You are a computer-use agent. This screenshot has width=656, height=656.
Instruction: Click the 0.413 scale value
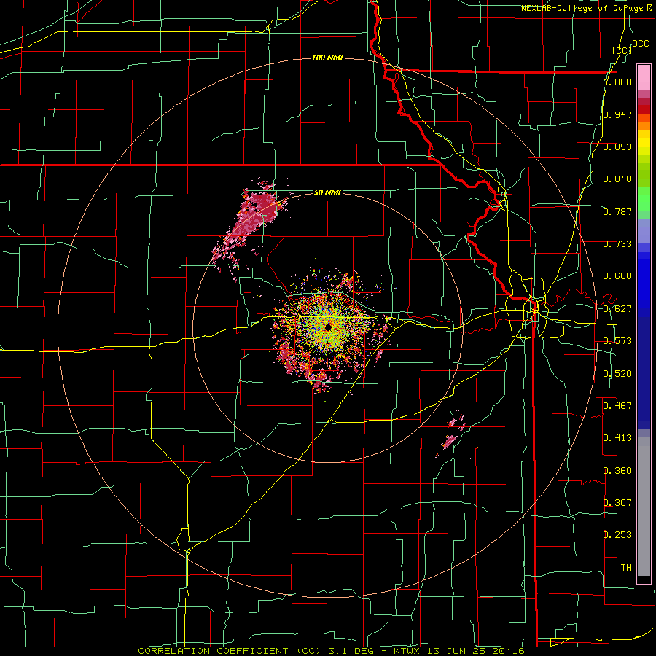pos(617,438)
